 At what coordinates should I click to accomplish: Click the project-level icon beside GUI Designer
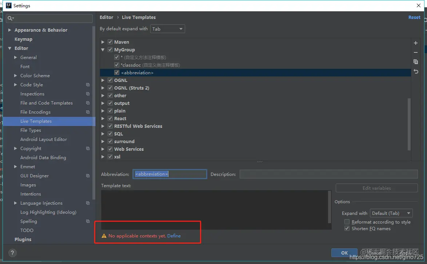point(88,176)
